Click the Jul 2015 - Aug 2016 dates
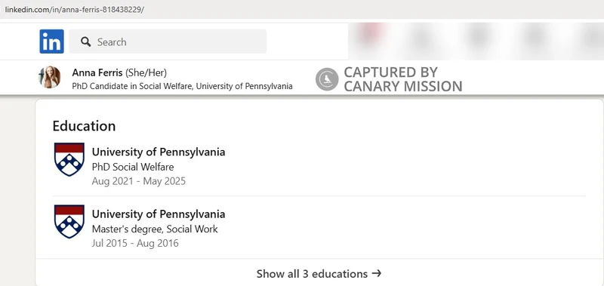 pyautogui.click(x=135, y=243)
